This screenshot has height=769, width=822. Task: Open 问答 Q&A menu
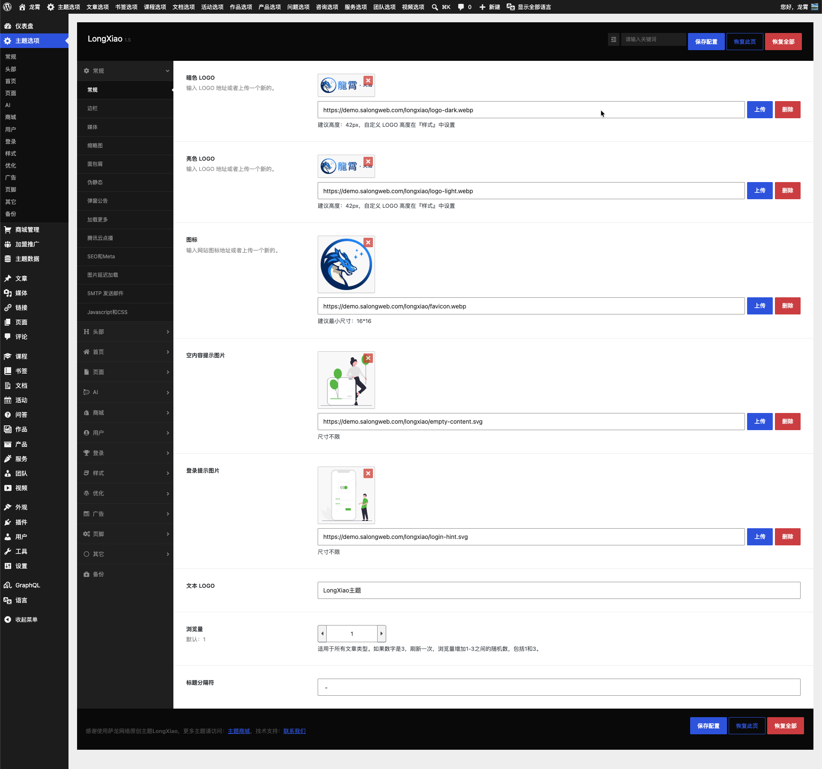[x=34, y=415]
